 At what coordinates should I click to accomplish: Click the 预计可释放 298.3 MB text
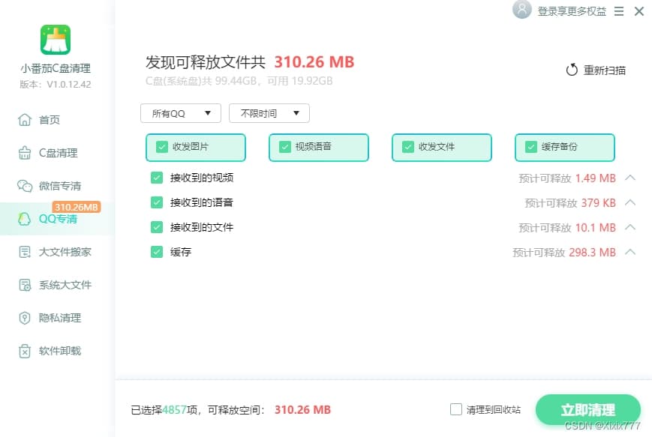point(564,252)
